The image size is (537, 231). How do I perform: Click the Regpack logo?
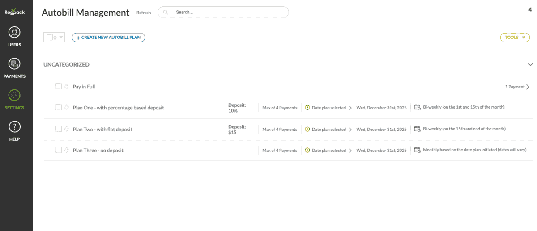click(x=14, y=12)
